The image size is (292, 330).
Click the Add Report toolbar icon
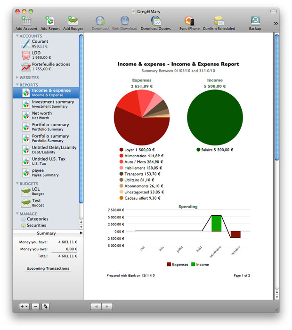click(x=50, y=21)
